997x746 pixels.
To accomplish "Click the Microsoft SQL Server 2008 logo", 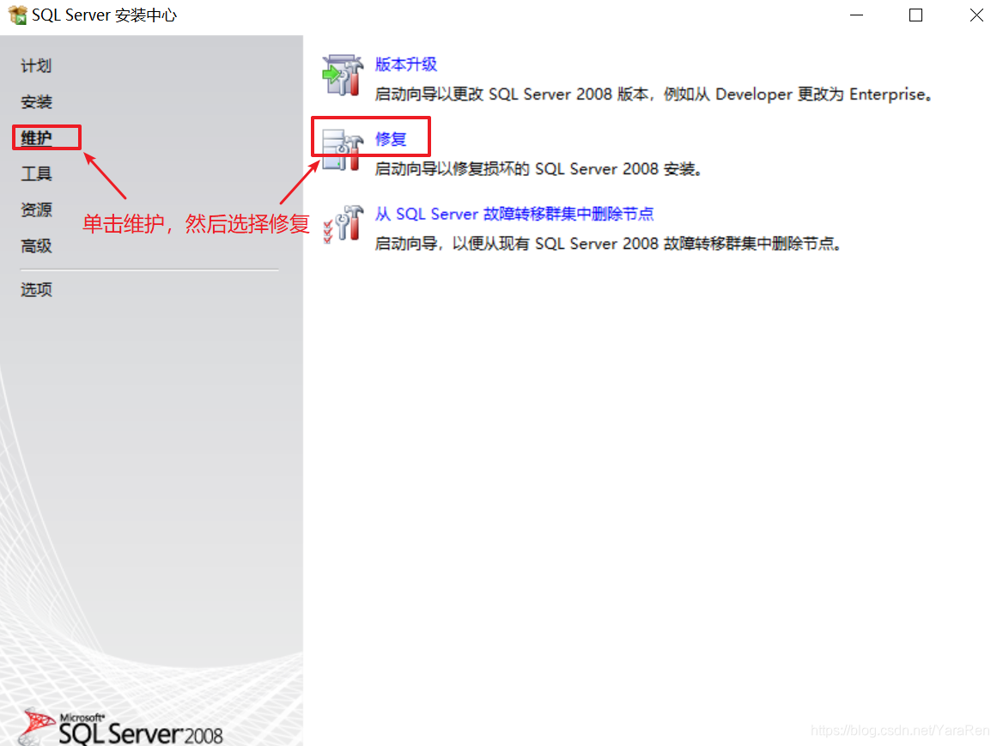I will 122,727.
